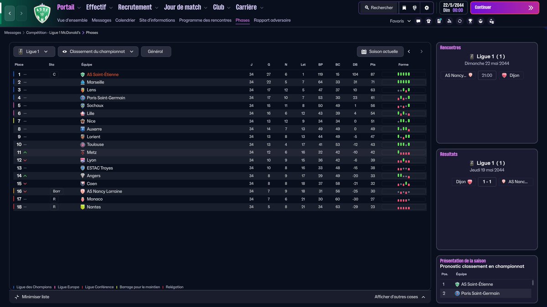This screenshot has width=547, height=307.
Task: Open the Messages breadcrumb link
Action: coord(13,33)
